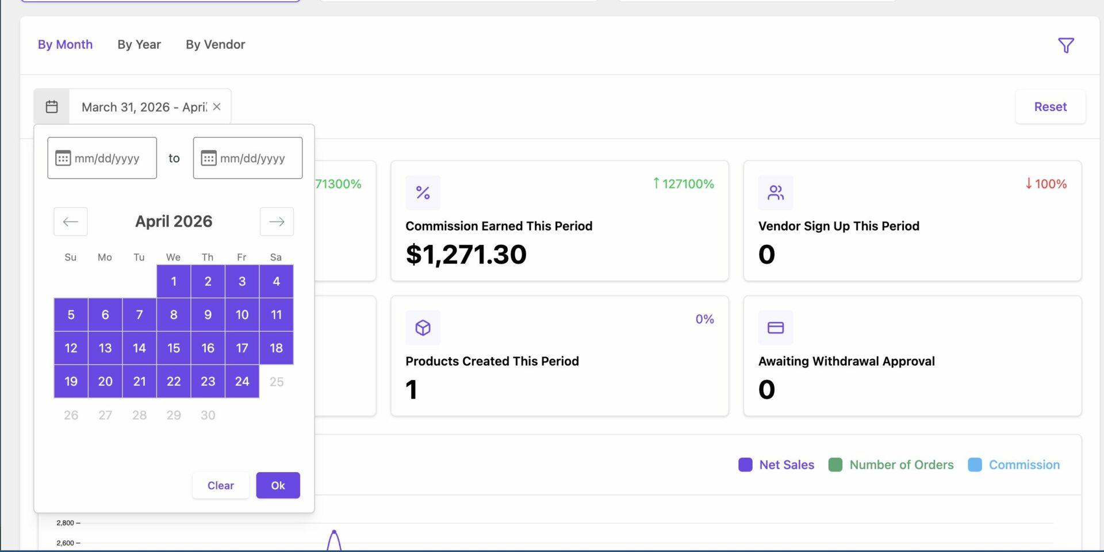Select April 8 in the calendar
The image size is (1104, 552).
[x=174, y=315]
